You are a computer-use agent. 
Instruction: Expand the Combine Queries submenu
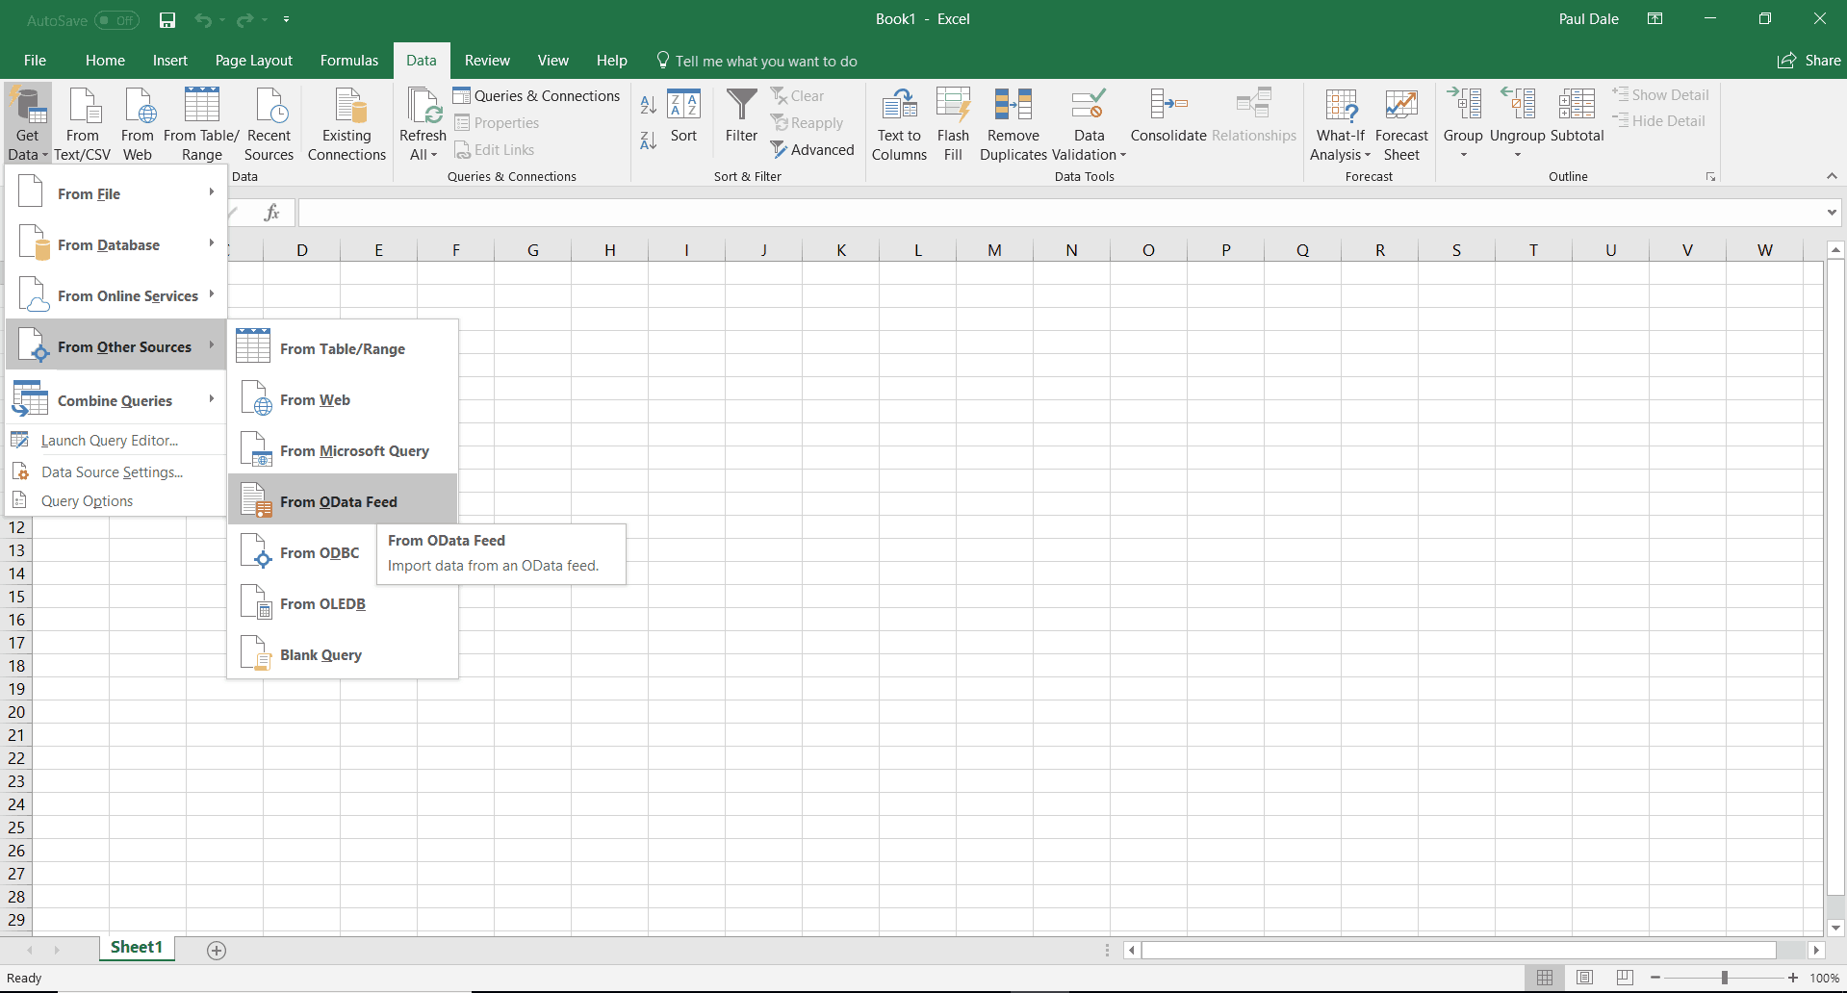click(x=115, y=400)
